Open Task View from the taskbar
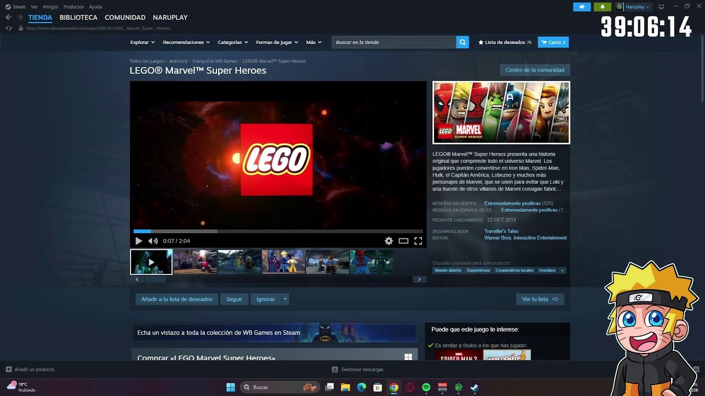The height and width of the screenshot is (396, 705). click(329, 387)
